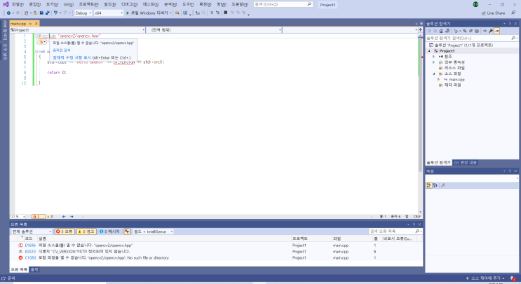Collapse the 소스 파일 folder node

(433, 73)
